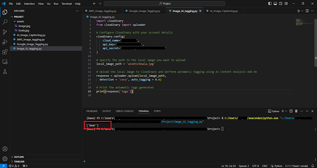317x168 pixels.
Task: Open the Run and Debug view
Action: [x=5, y=42]
